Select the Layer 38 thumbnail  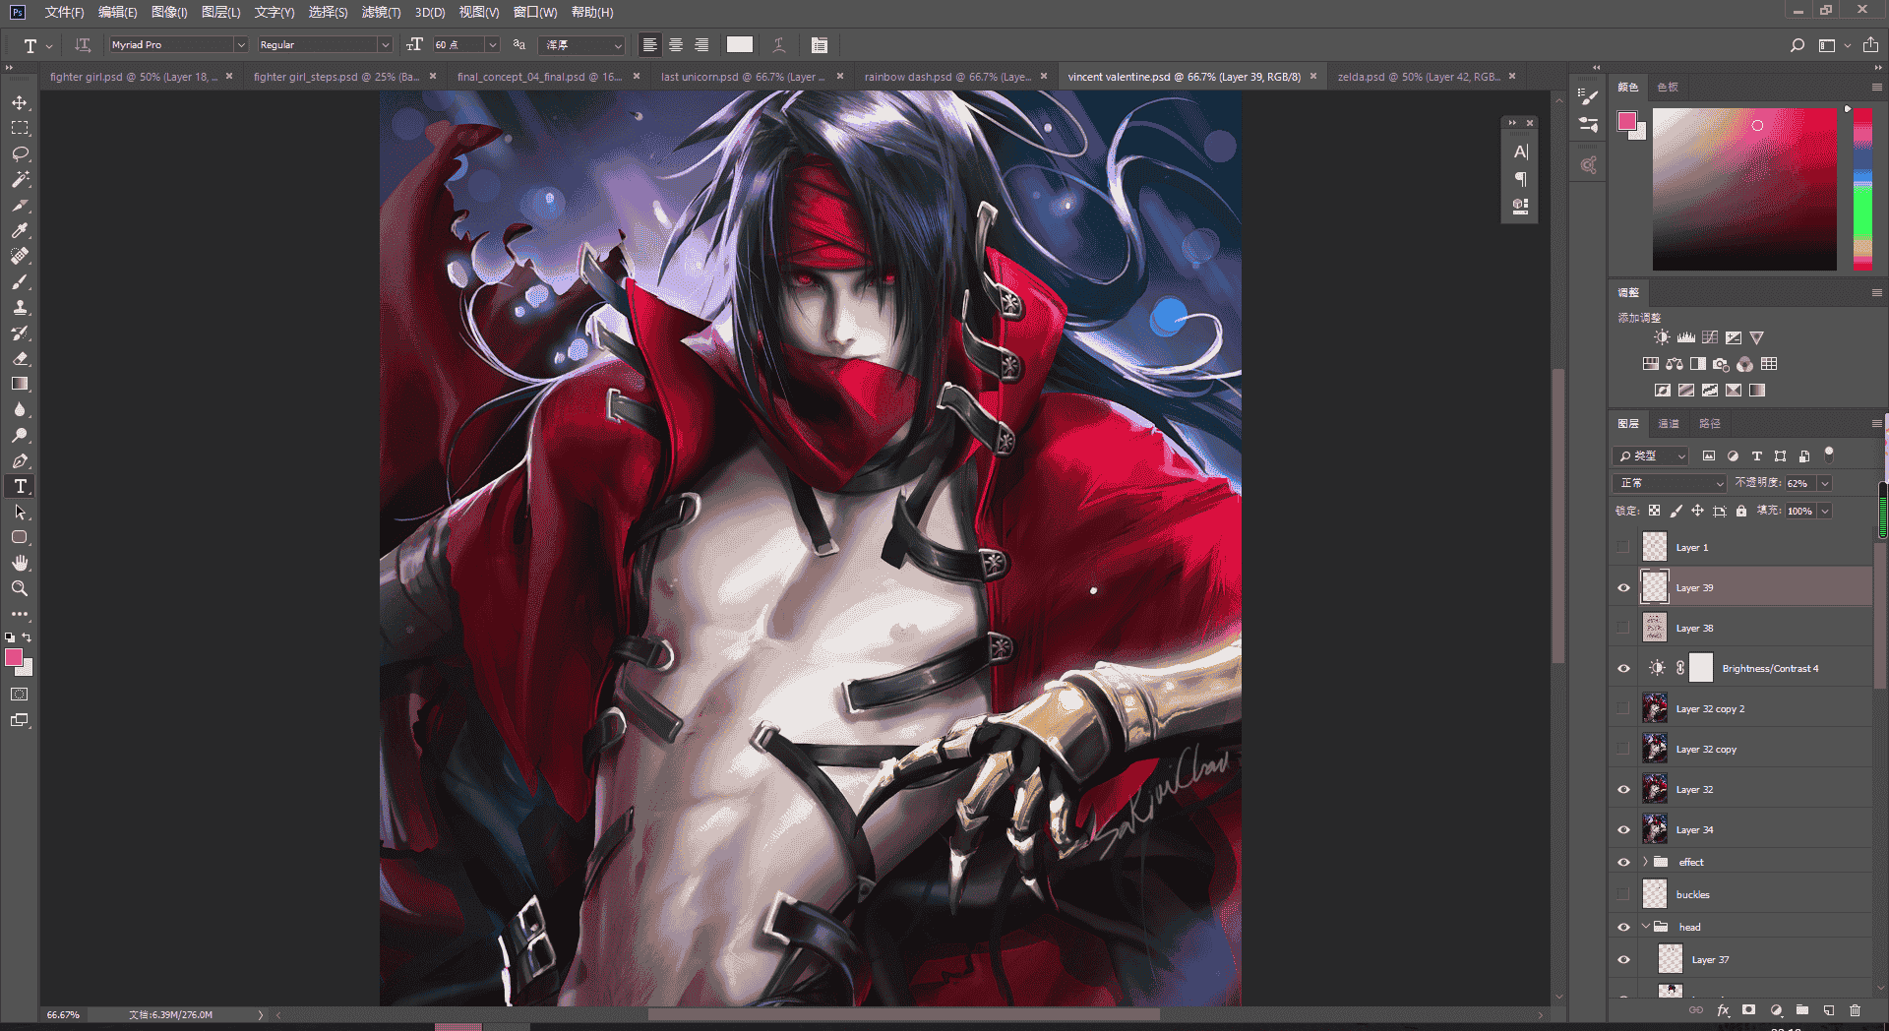(1655, 628)
